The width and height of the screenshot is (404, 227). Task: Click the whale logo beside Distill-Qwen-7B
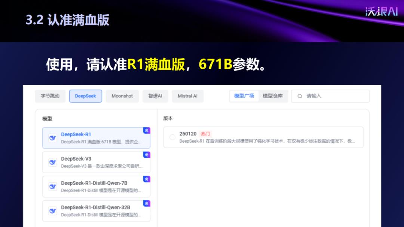(53, 187)
